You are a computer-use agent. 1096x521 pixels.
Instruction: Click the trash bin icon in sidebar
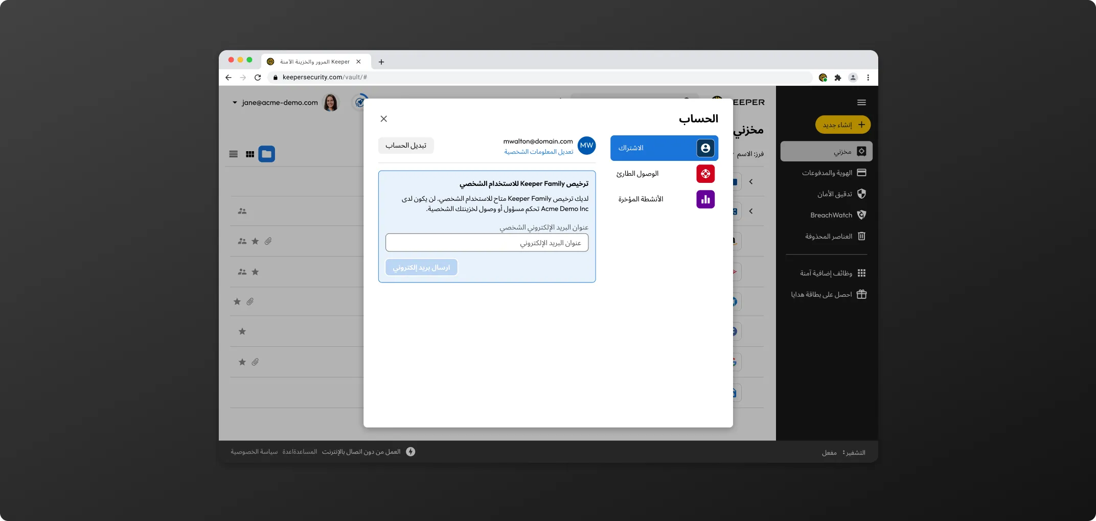861,236
